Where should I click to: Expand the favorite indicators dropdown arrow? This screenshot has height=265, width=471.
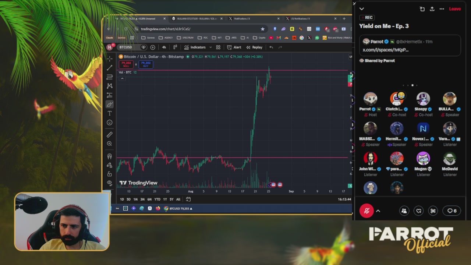210,47
